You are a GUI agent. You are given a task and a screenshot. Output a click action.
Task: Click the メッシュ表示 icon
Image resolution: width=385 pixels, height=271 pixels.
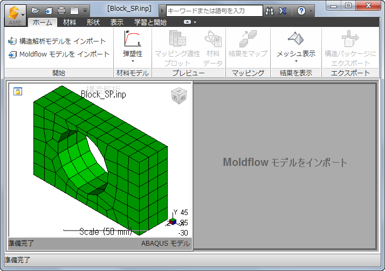pos(296,38)
